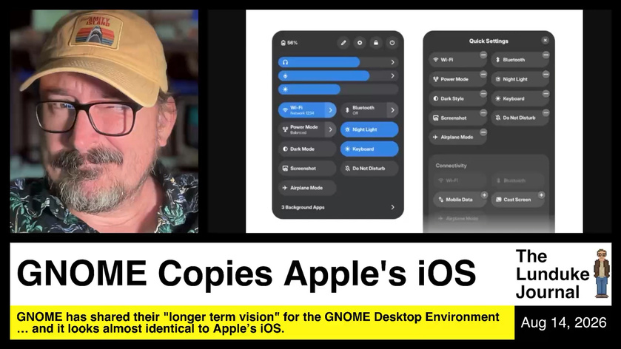Screen dimensions: 621x349
Task: Click "The Lunduke Journal" logo text
Action: (x=552, y=274)
